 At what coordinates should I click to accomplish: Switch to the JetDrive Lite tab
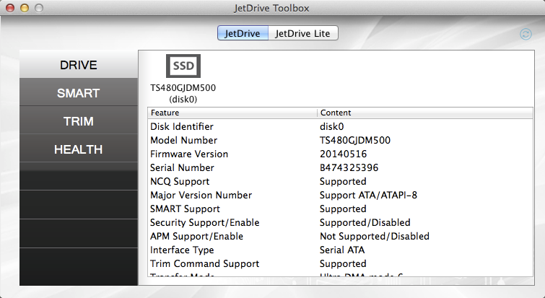tap(303, 33)
